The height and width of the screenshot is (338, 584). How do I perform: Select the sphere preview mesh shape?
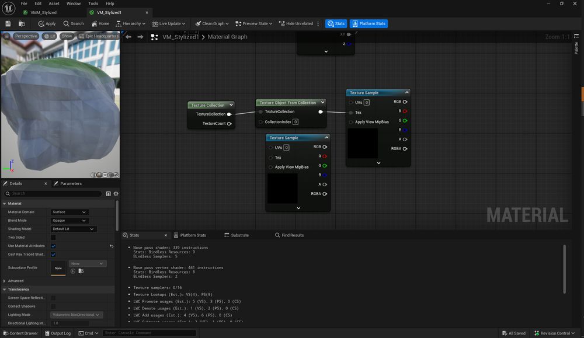pos(99,175)
